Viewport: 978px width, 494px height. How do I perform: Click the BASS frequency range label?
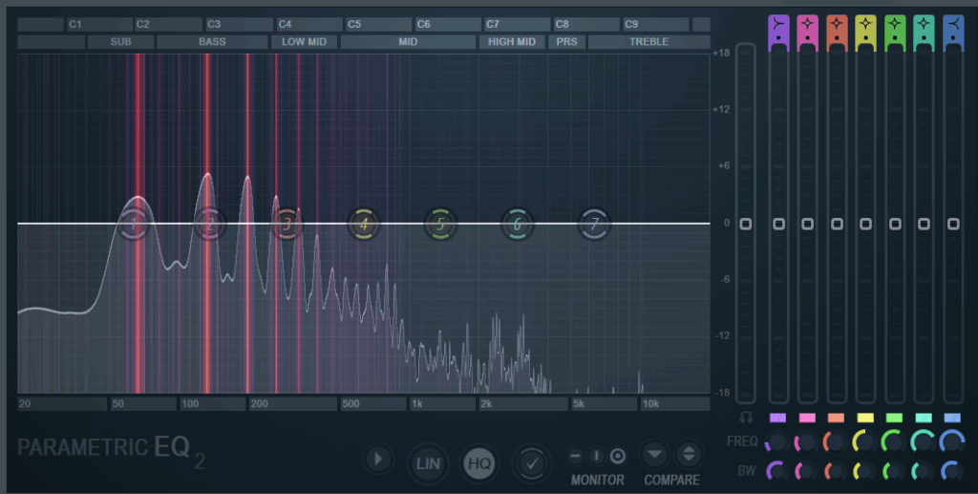212,42
